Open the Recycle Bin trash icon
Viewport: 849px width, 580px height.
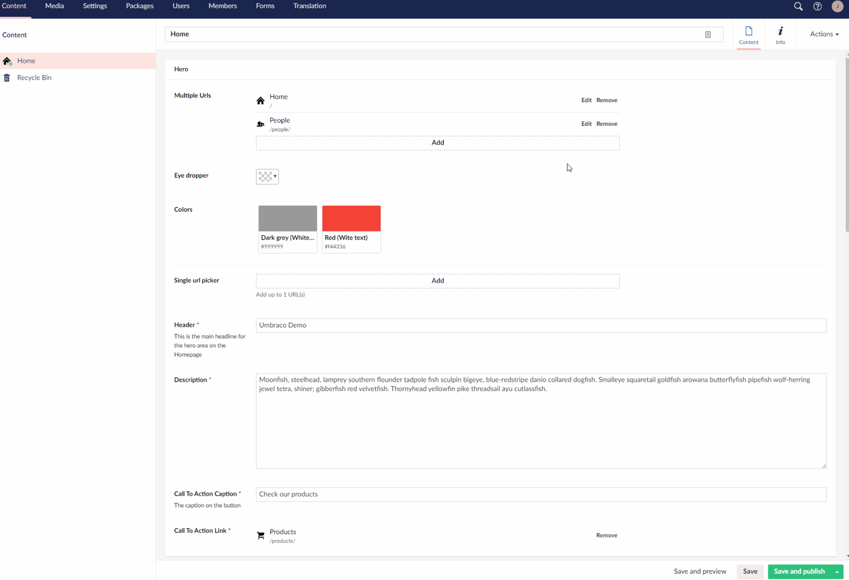(7, 77)
